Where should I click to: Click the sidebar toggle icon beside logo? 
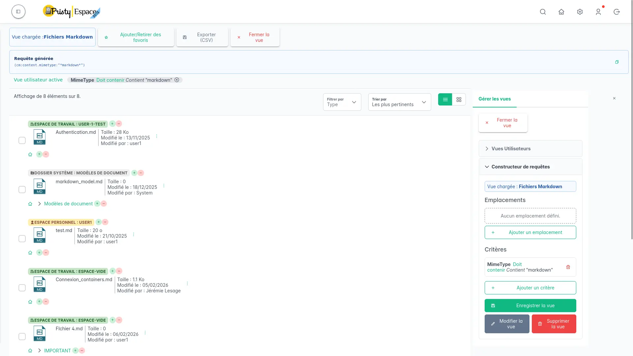point(18,12)
